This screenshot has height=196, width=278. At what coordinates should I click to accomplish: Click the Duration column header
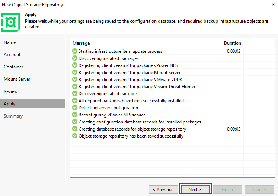[232, 43]
